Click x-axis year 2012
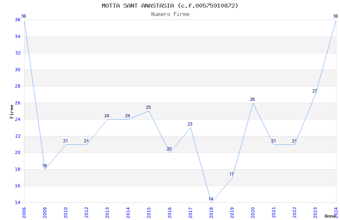This screenshot has width=340, height=220. click(86, 212)
